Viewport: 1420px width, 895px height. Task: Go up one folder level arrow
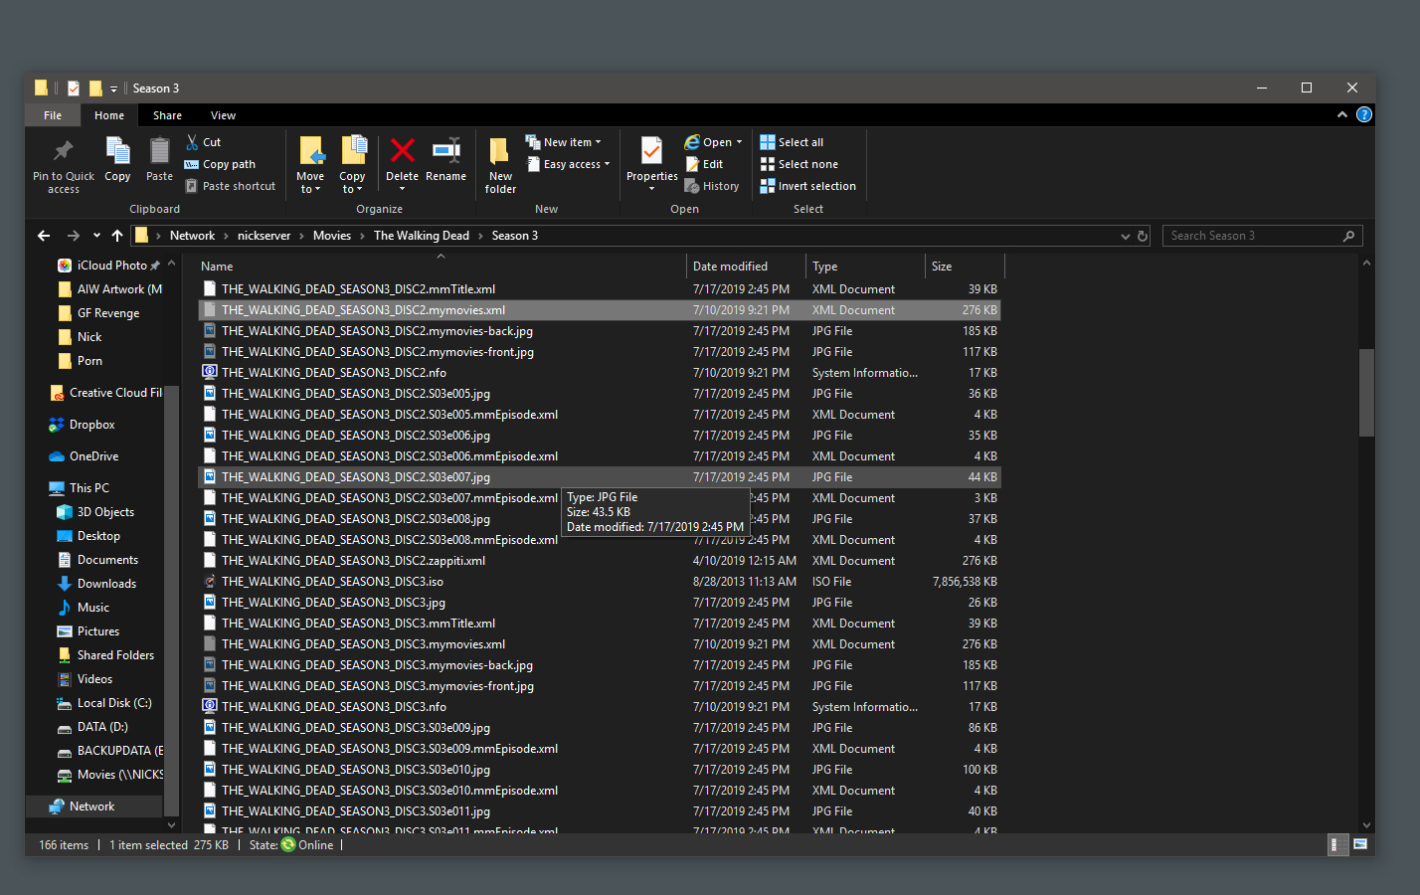tap(117, 236)
